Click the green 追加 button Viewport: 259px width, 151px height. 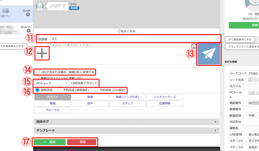click(49, 142)
